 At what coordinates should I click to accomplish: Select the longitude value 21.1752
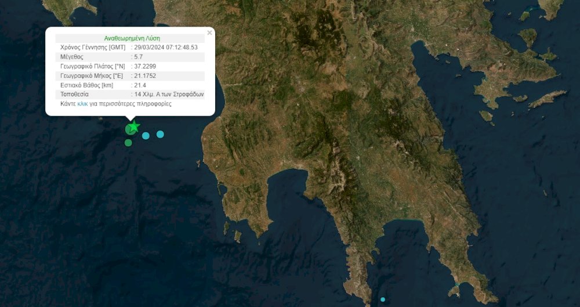[x=145, y=75]
